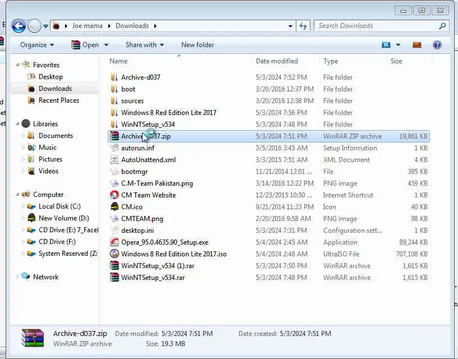The image size is (458, 359).
Task: Refresh the Downloads folder view
Action: click(303, 26)
